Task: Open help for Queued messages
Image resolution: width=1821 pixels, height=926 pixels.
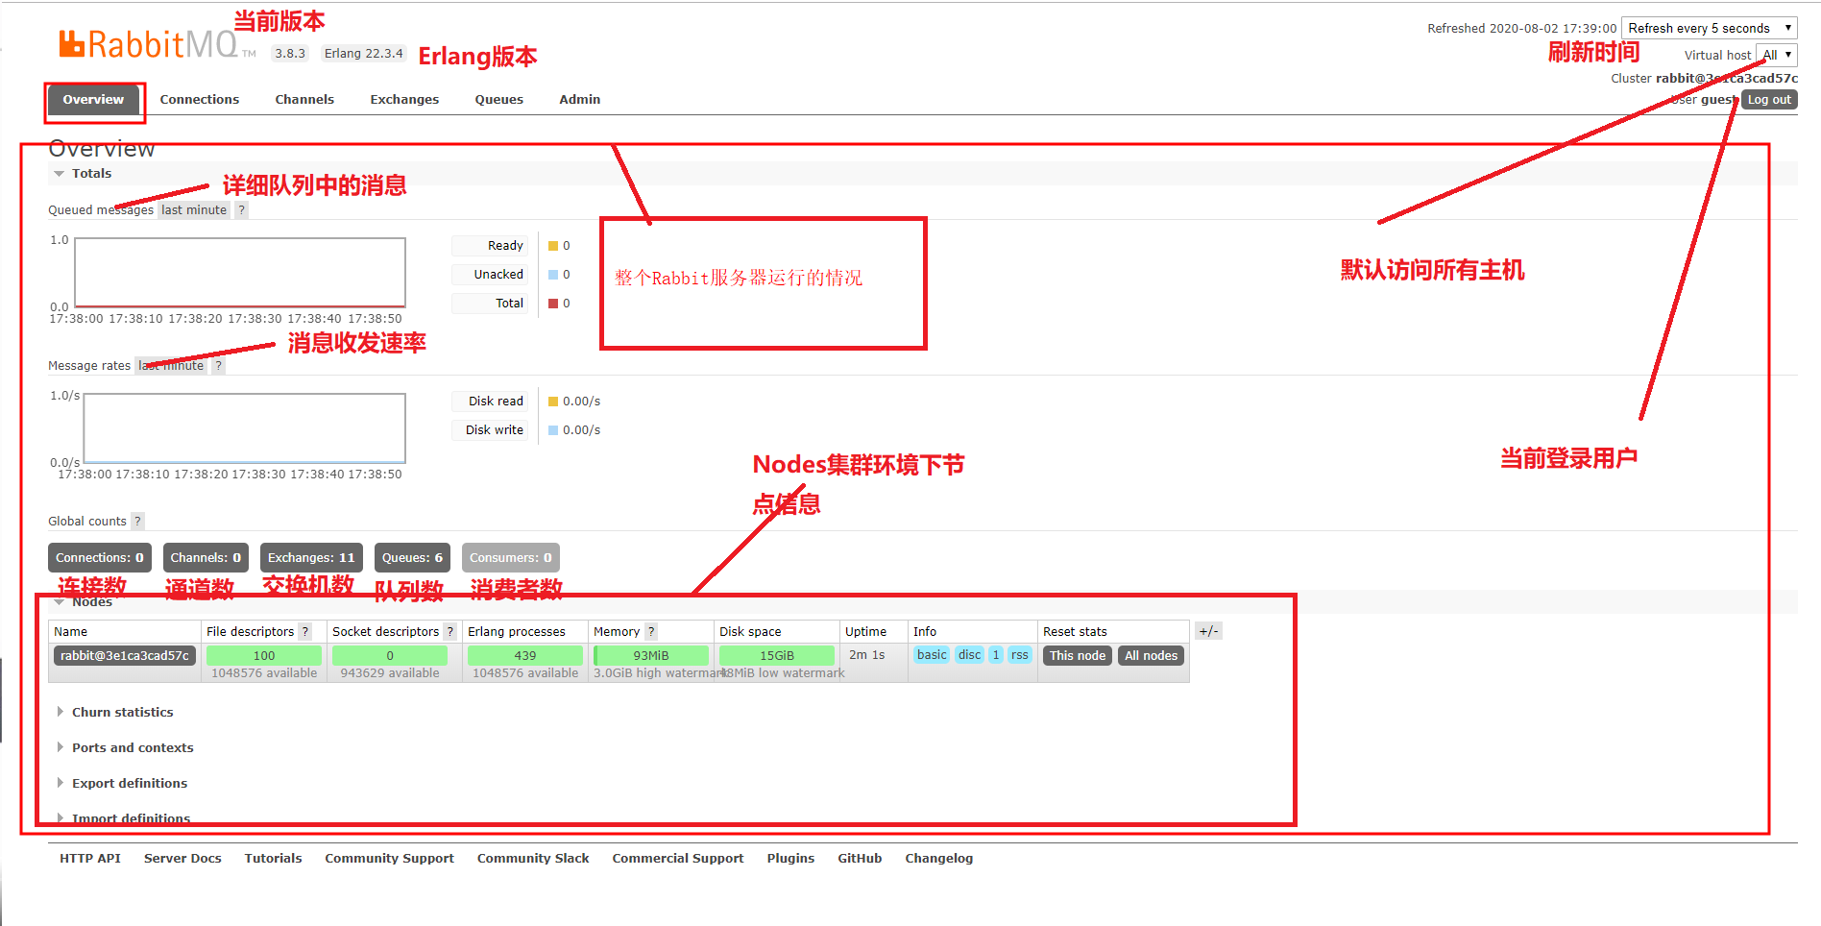Action: [x=242, y=209]
